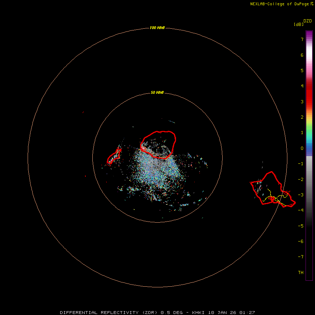The width and height of the screenshot is (315, 315).
Task: Click the red-outlined island with yellow roads
Action: tap(273, 189)
